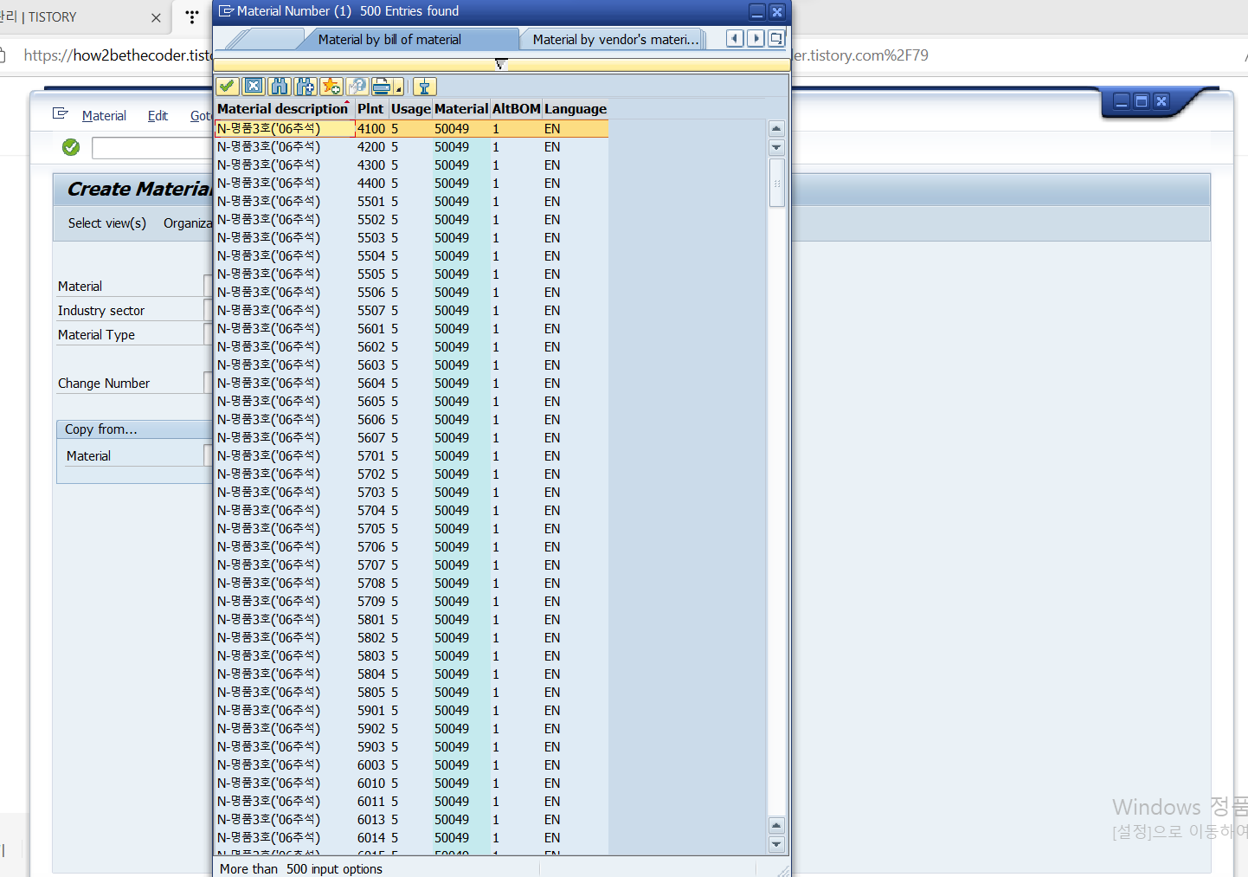Click Material Type label in background window
This screenshot has width=1248, height=877.
tap(96, 335)
